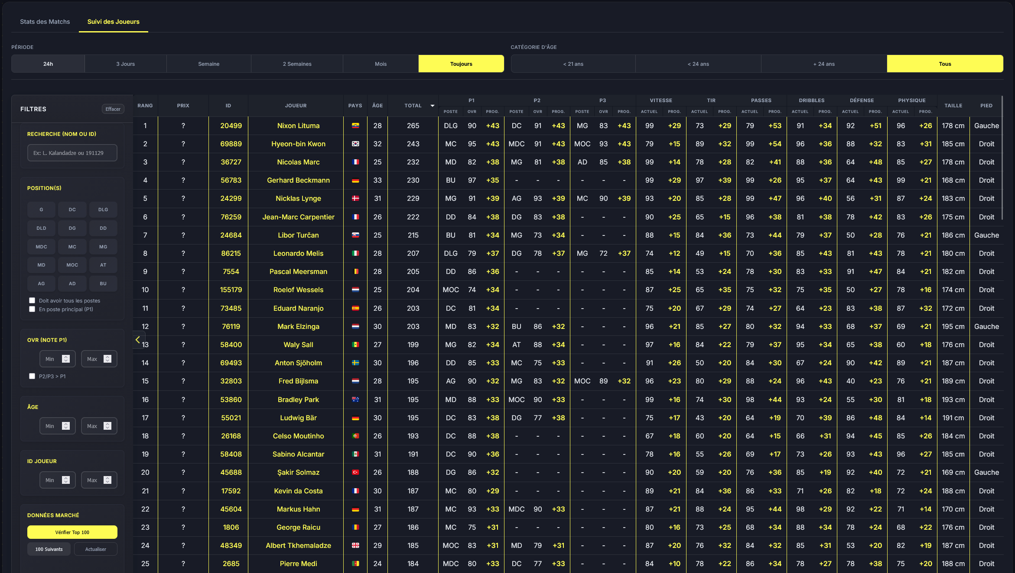Choose the Semaine period

209,64
